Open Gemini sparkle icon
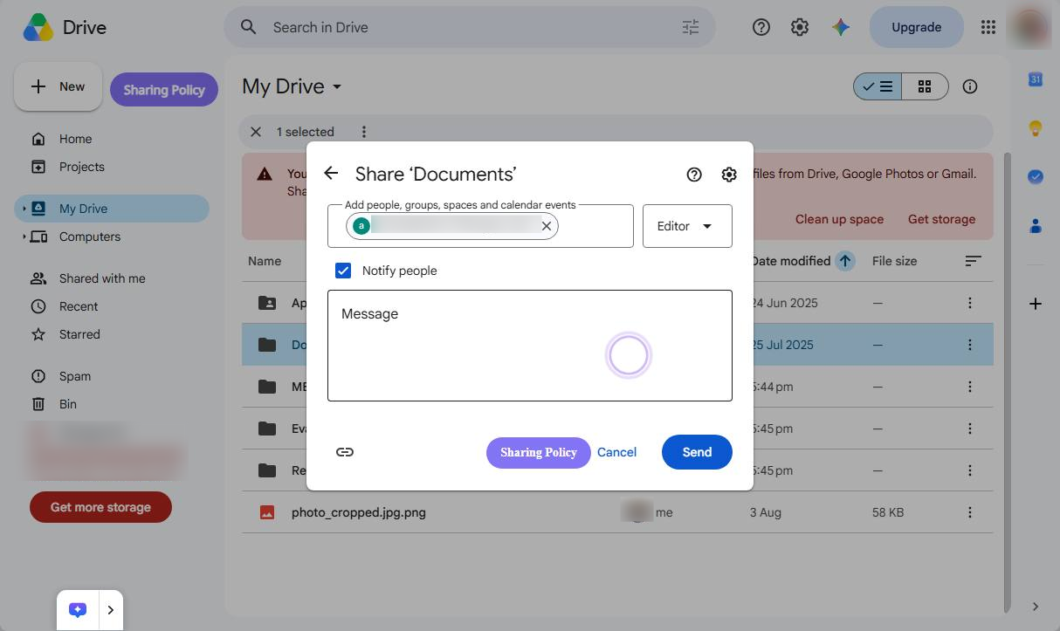The height and width of the screenshot is (631, 1060). [x=841, y=27]
